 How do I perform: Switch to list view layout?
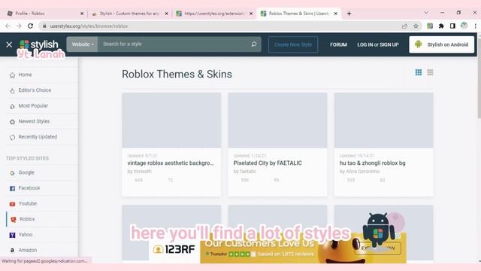click(x=430, y=72)
